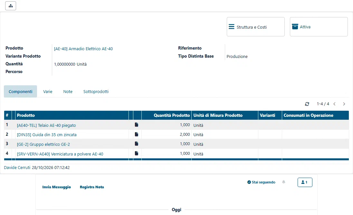This screenshot has height=215, width=353.
Task: Open the followers count button
Action: [x=305, y=182]
